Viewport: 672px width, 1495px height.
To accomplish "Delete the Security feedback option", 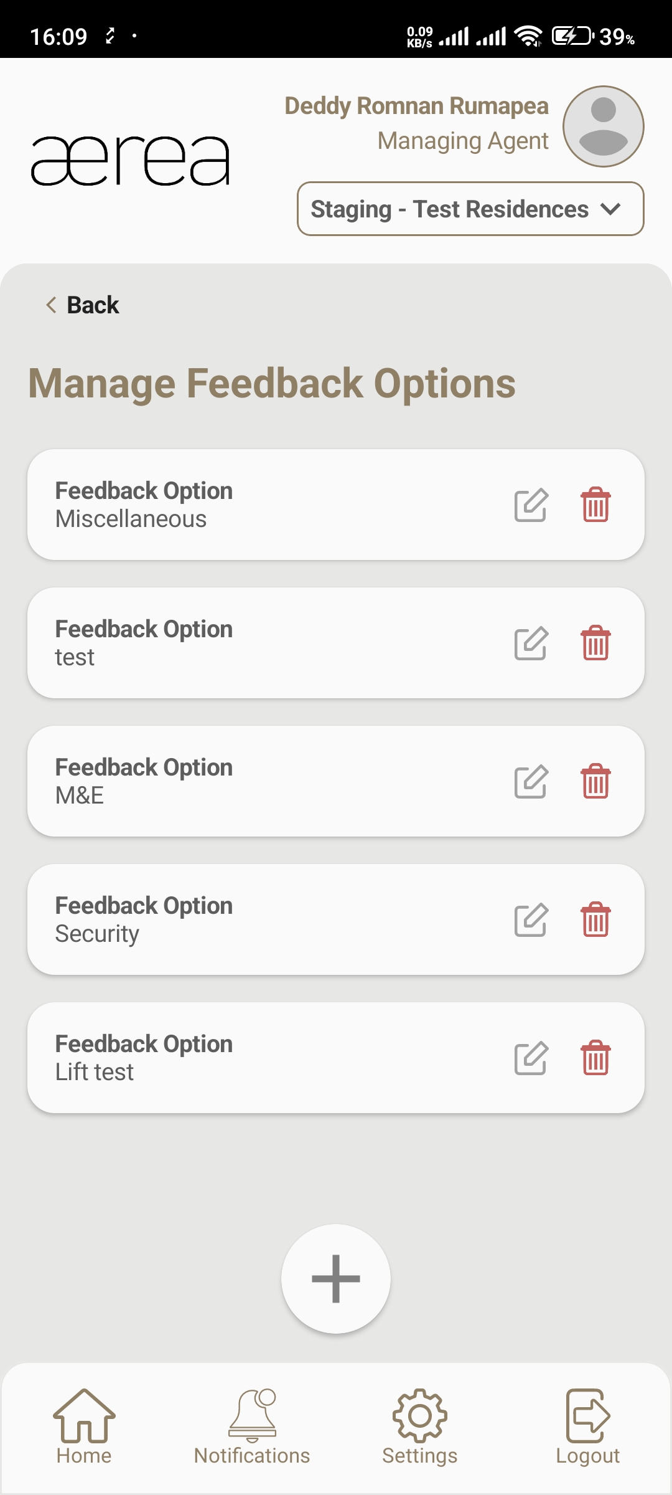I will (x=595, y=920).
